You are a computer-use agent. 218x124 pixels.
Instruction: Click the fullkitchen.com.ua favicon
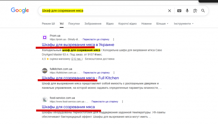tap(45, 71)
